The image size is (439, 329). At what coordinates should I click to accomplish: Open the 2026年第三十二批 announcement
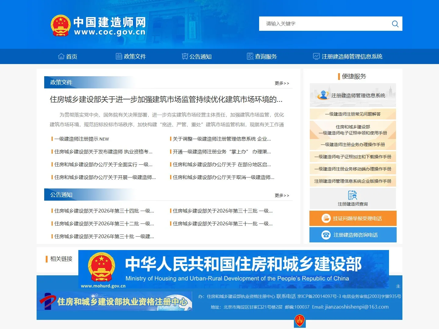pyautogui.click(x=104, y=224)
